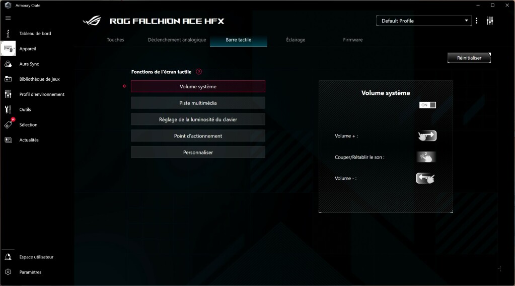Click the Armoury Crate logo in title bar
Viewport: 515px width, 286px height.
[x=8, y=5]
